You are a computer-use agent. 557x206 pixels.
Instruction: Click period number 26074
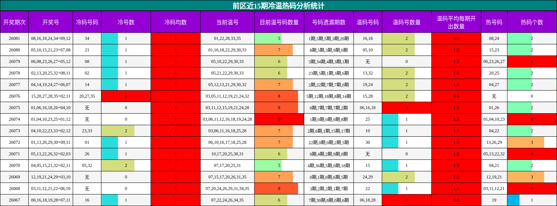14,119
